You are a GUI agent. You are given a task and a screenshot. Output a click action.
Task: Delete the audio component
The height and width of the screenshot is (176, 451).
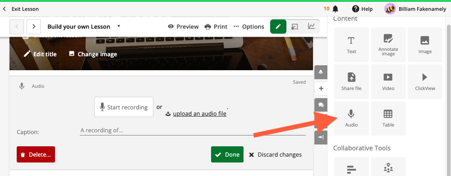[x=36, y=154]
